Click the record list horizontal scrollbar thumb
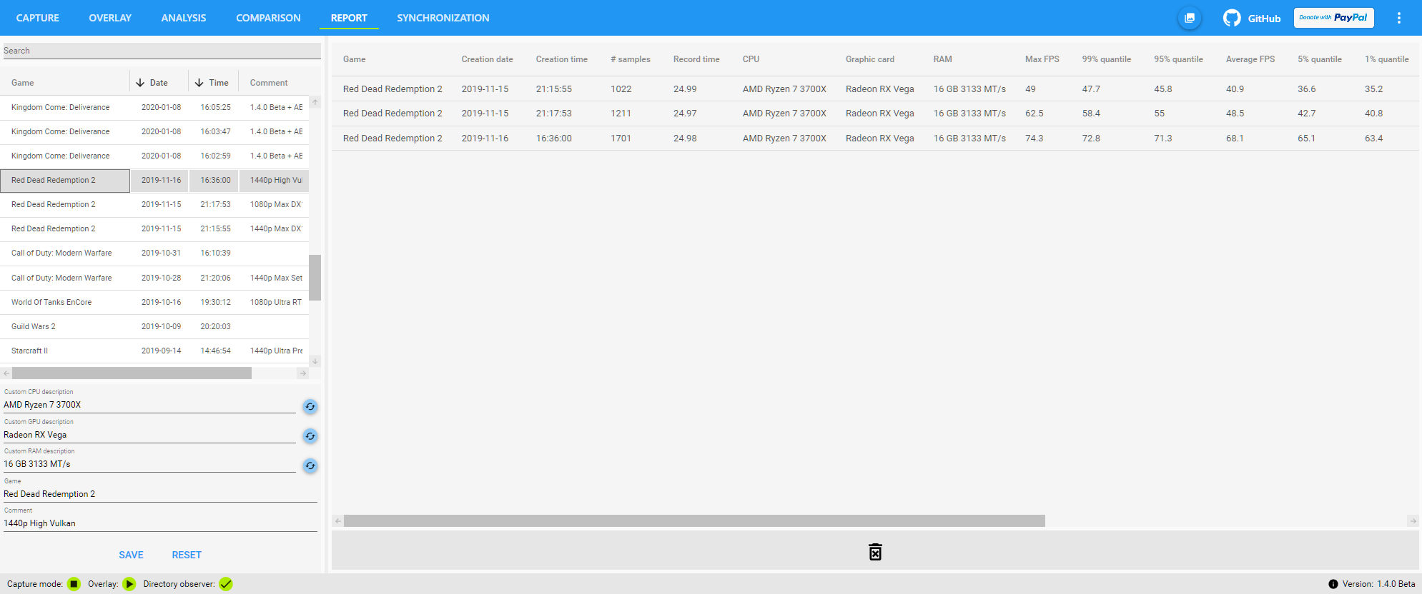1422x594 pixels. click(x=132, y=373)
